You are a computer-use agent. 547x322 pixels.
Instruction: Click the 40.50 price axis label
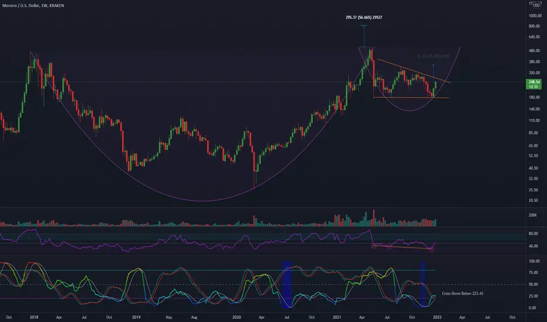coord(534,168)
